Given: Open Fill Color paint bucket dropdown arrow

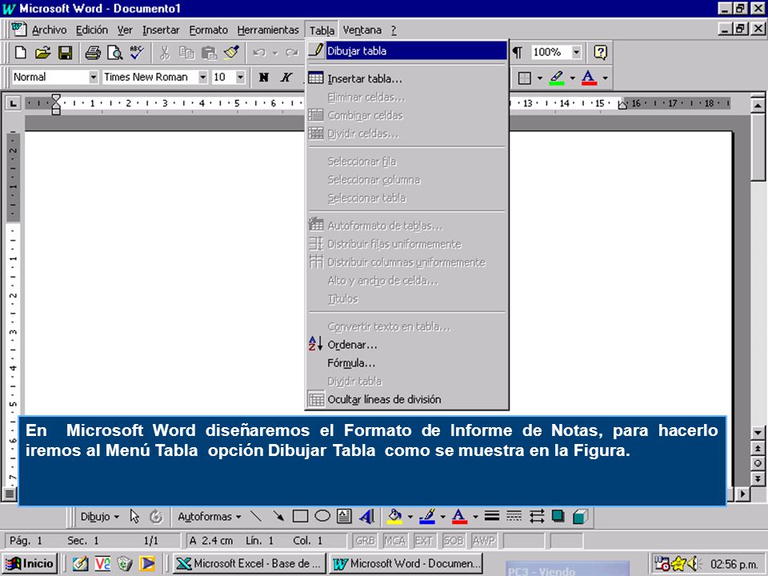Looking at the screenshot, I should coord(410,517).
